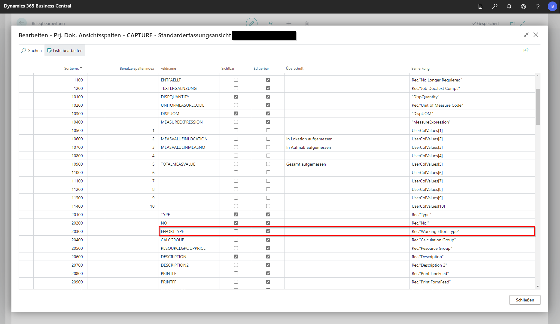The height and width of the screenshot is (324, 560).
Task: Click the help question mark icon
Action: pos(538,6)
